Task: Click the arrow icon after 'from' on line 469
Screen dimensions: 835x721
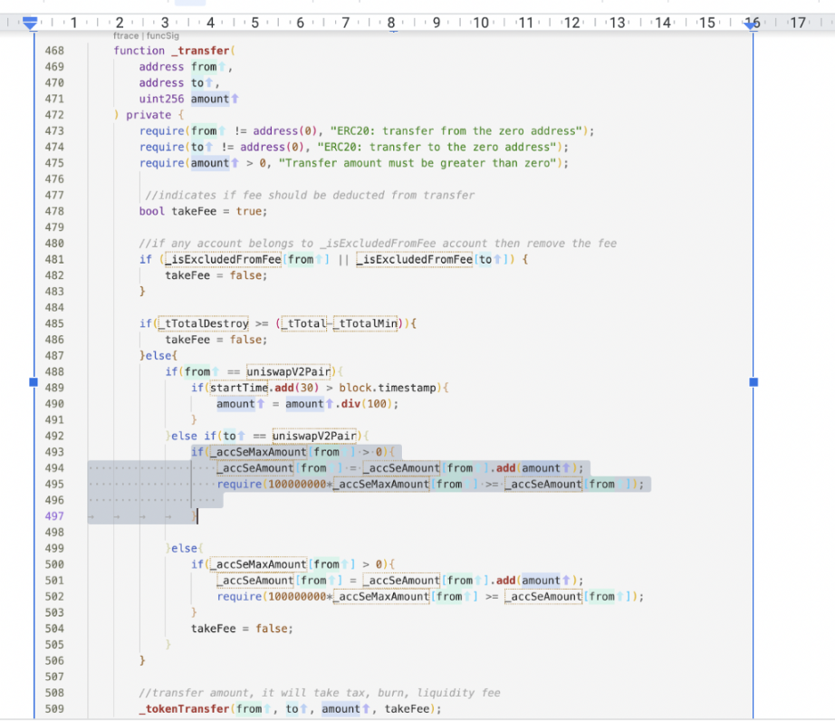Action: click(224, 67)
